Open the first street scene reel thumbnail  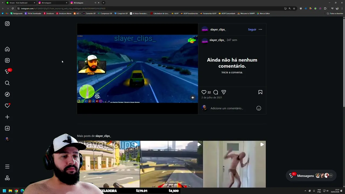(108, 164)
